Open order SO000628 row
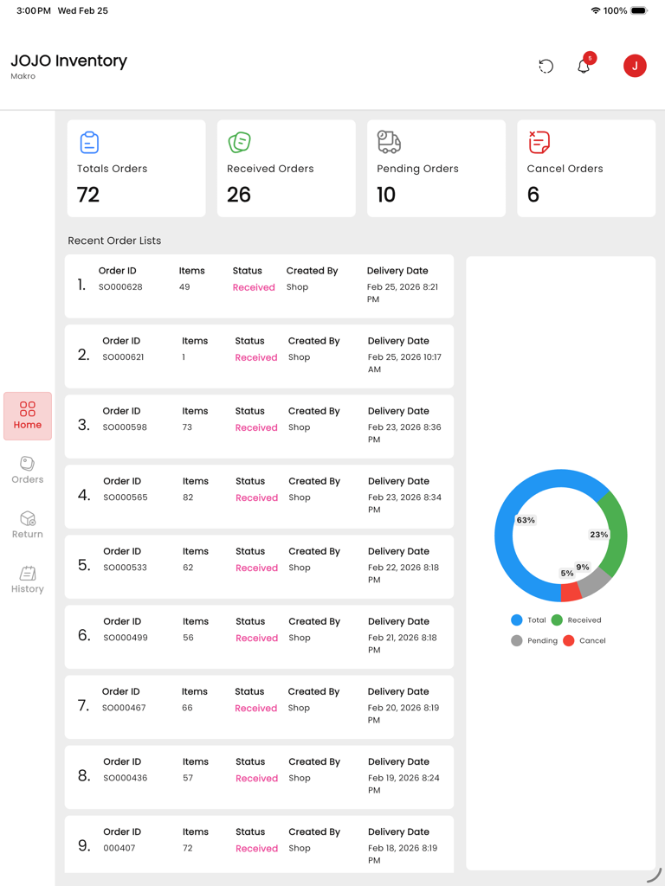The width and height of the screenshot is (665, 886). [x=259, y=286]
